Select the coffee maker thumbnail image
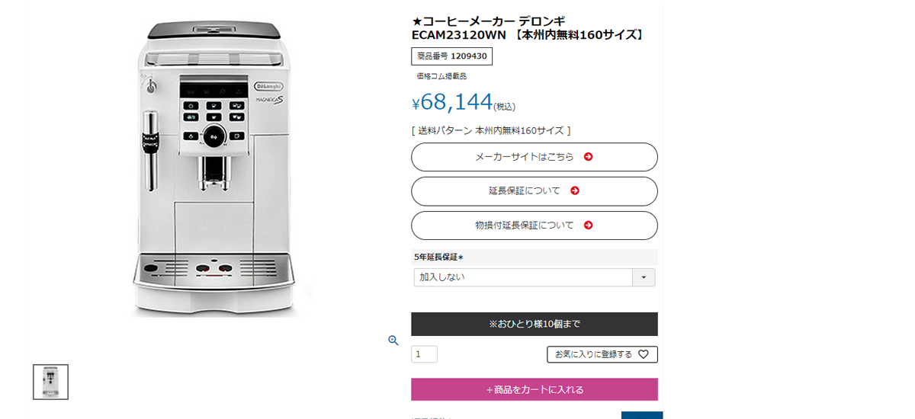 (50, 382)
